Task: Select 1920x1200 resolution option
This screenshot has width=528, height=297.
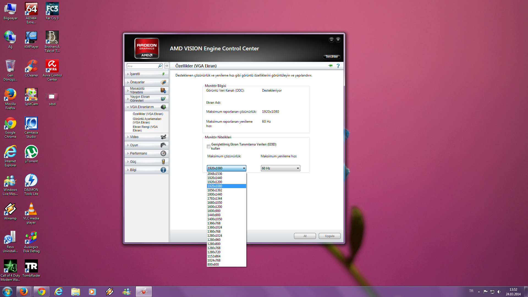Action: pyautogui.click(x=226, y=182)
